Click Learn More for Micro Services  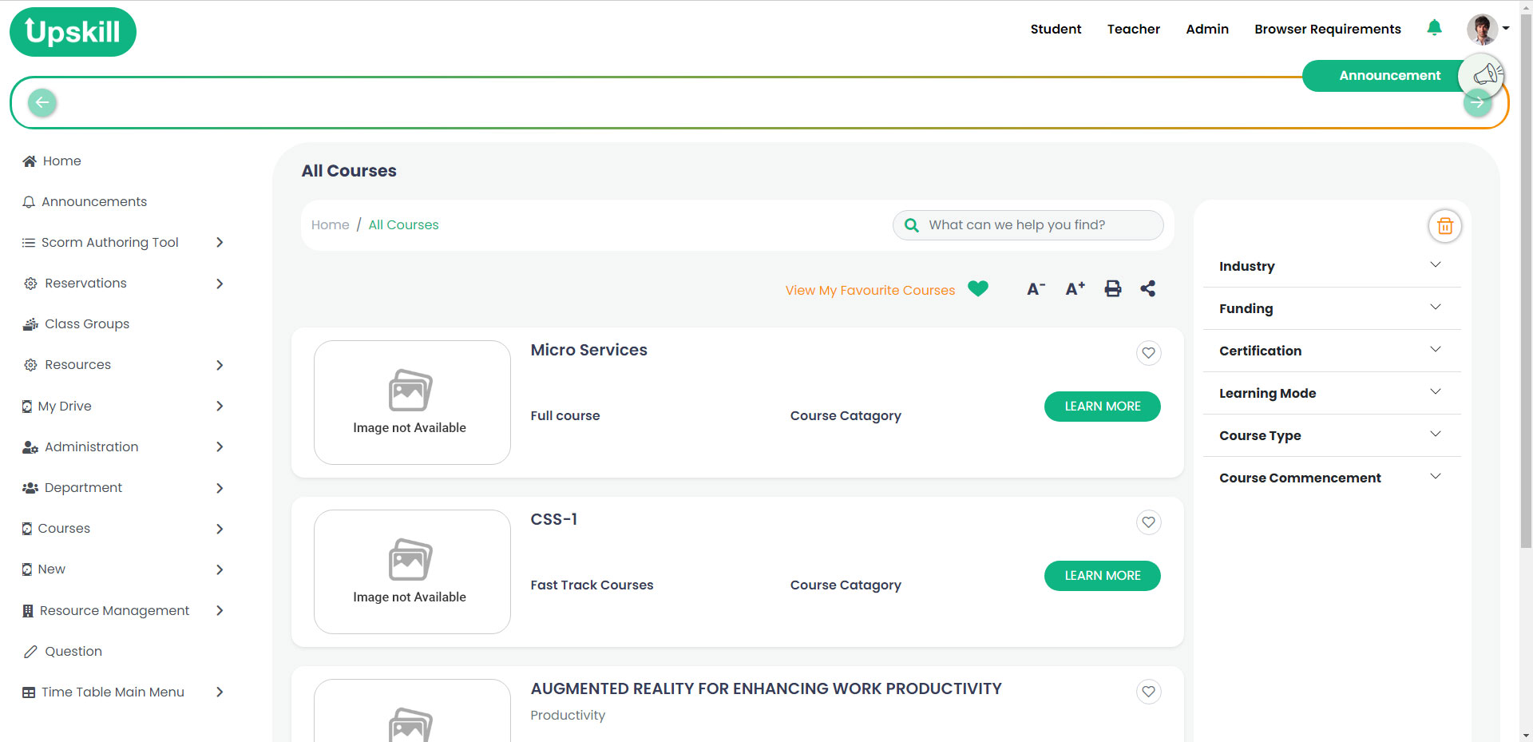1102,407
